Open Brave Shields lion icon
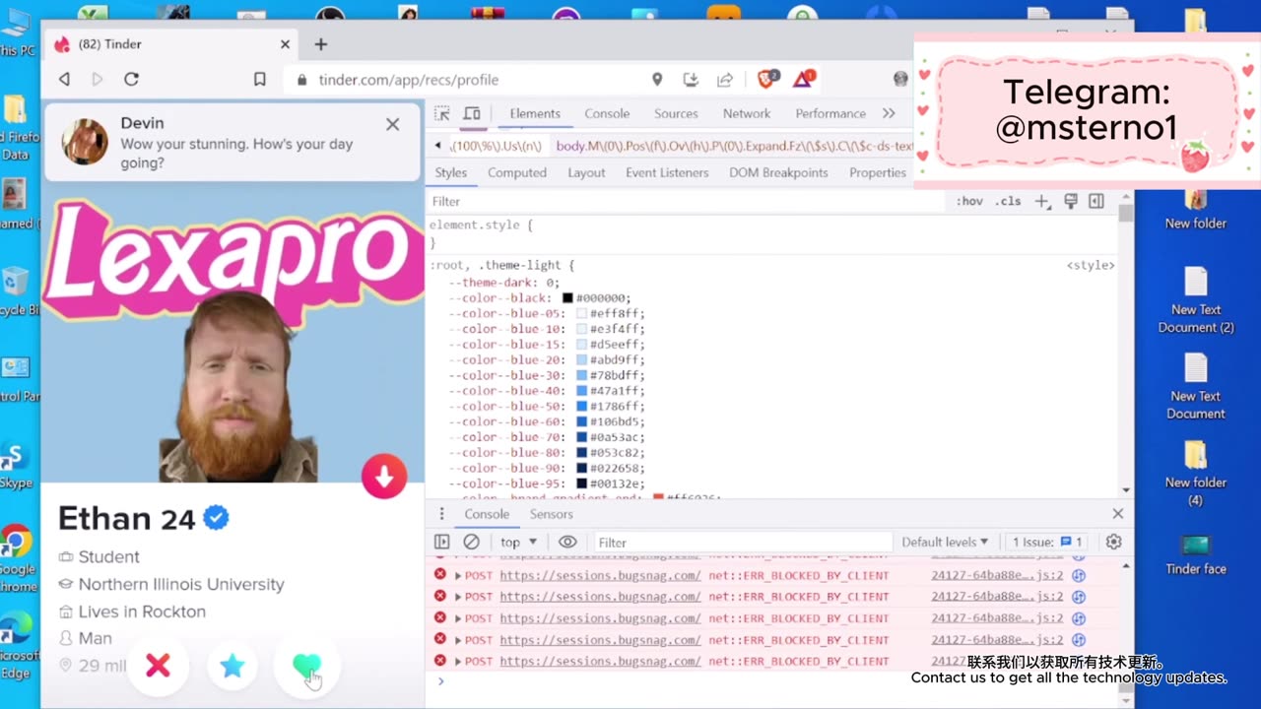1261x709 pixels. tap(766, 79)
